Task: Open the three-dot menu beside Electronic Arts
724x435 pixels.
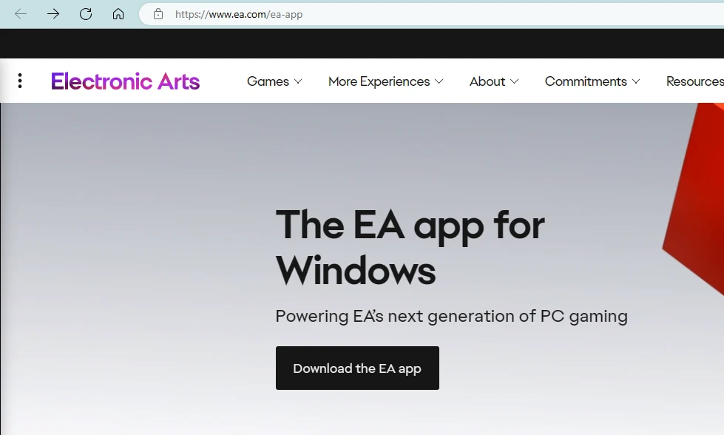Action: click(x=20, y=81)
